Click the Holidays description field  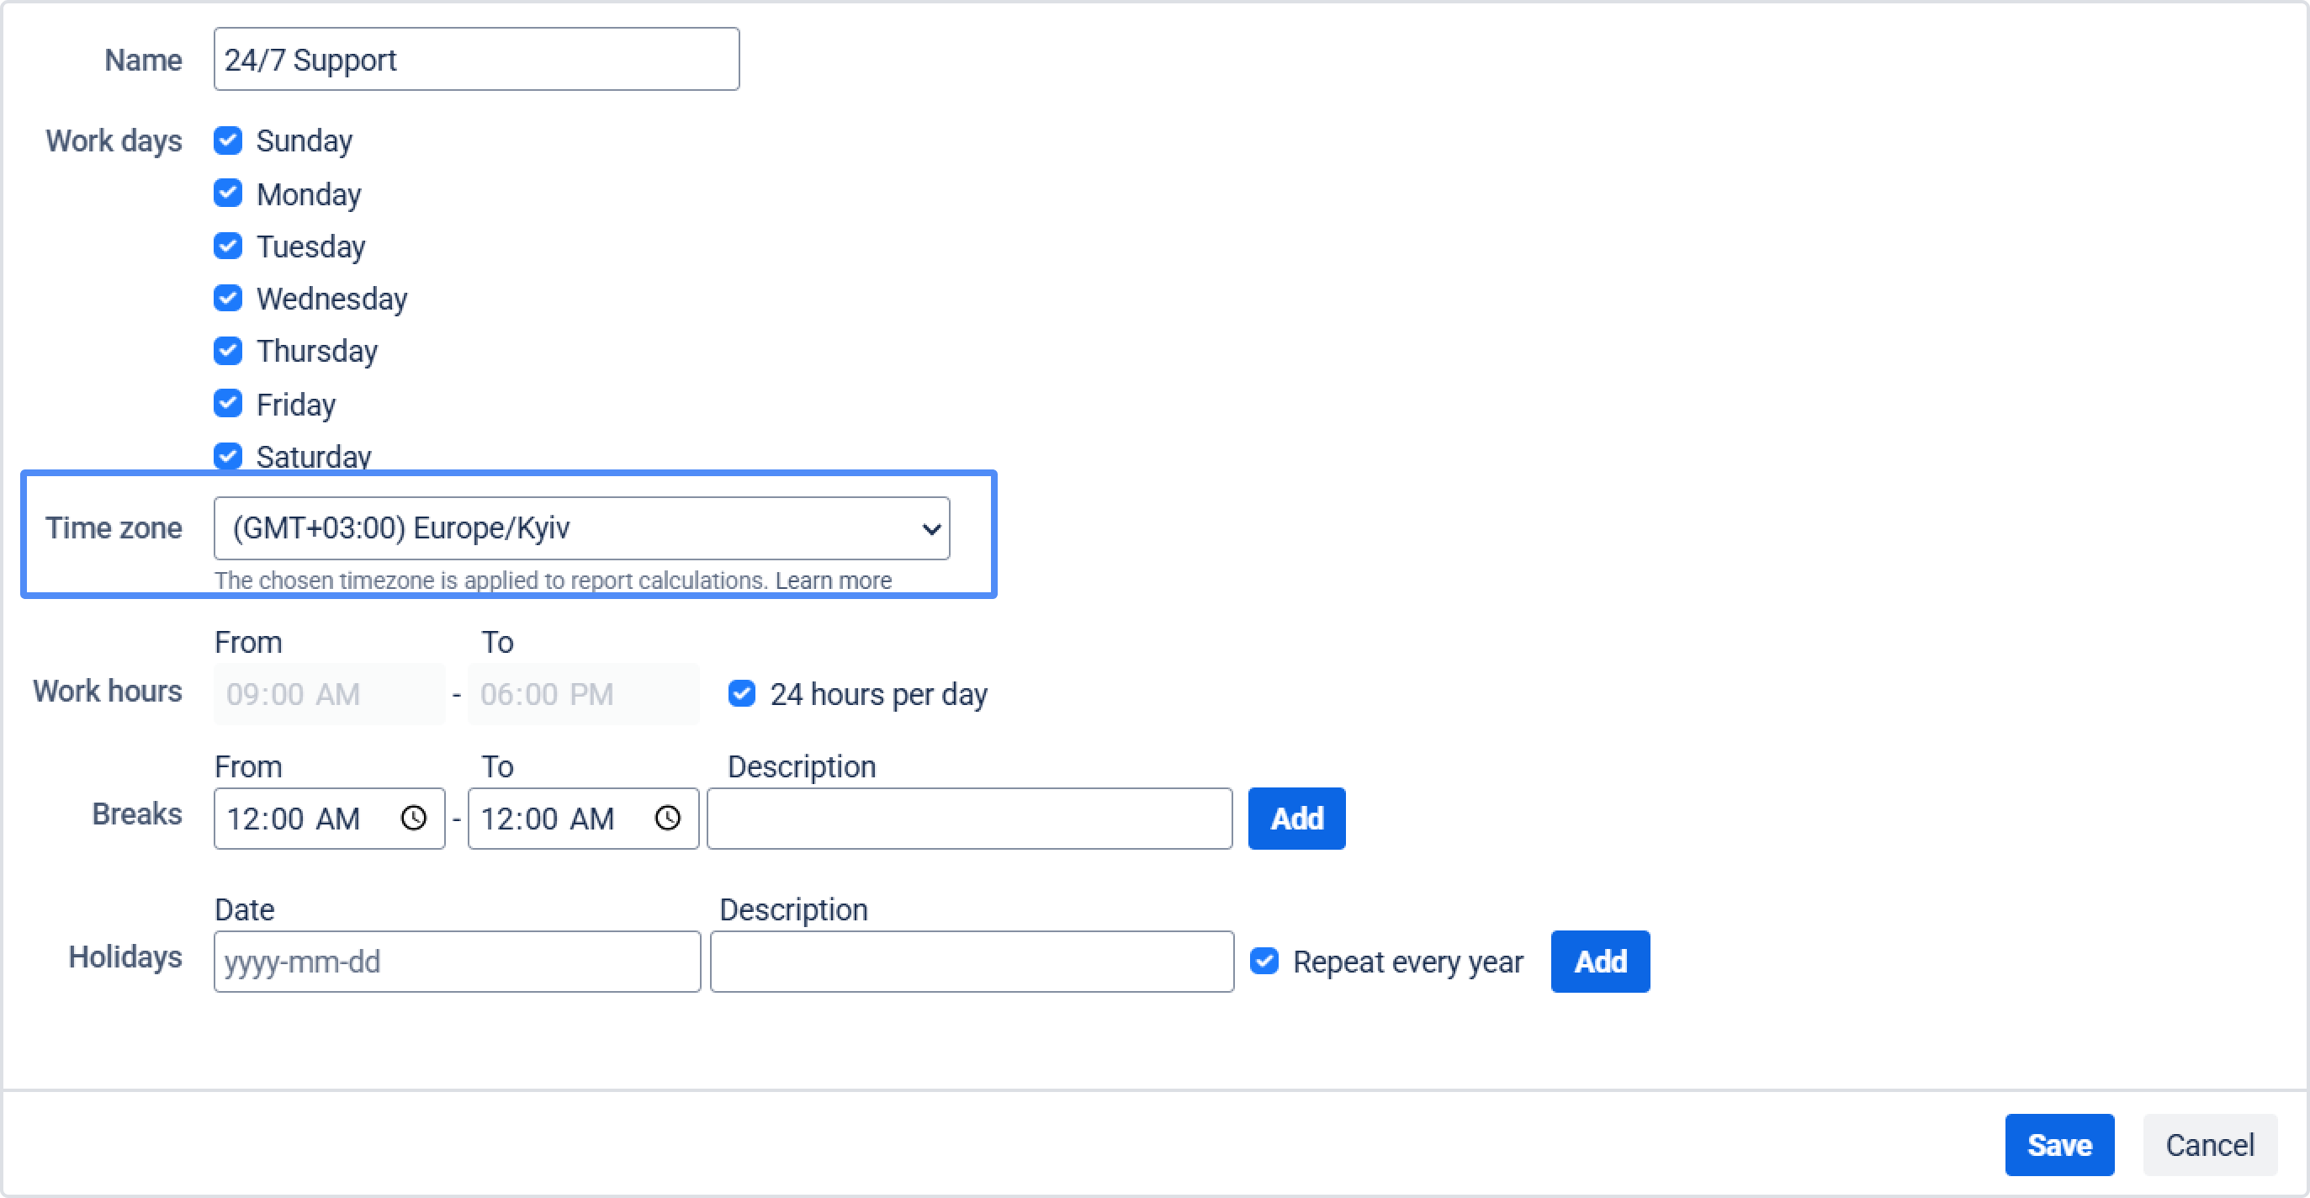[971, 962]
